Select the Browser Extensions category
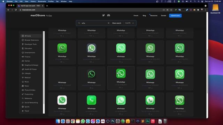 (31, 40)
